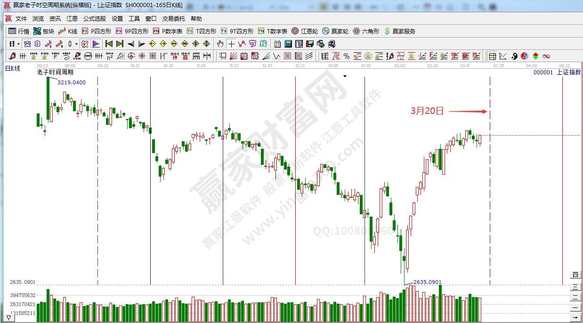This screenshot has height=323, width=583.
Task: Toggle the grid display button
Action: coord(492,56)
